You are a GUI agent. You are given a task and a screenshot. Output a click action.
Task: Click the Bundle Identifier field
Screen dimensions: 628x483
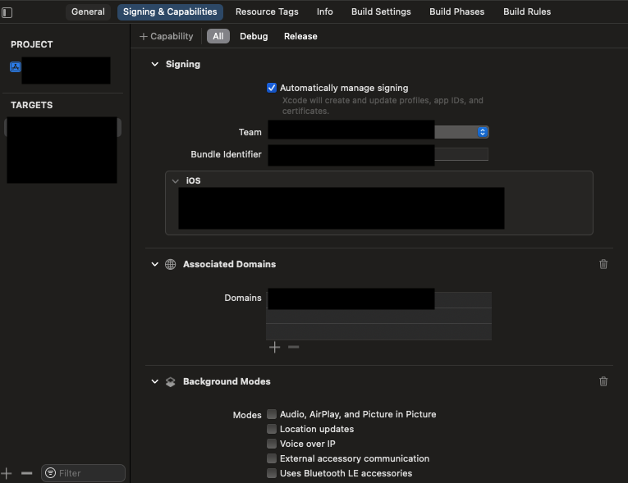click(x=378, y=154)
